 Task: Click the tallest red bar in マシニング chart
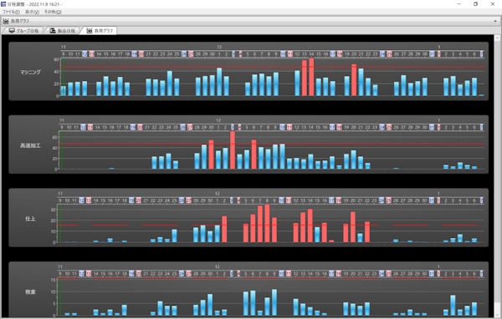pyautogui.click(x=311, y=77)
